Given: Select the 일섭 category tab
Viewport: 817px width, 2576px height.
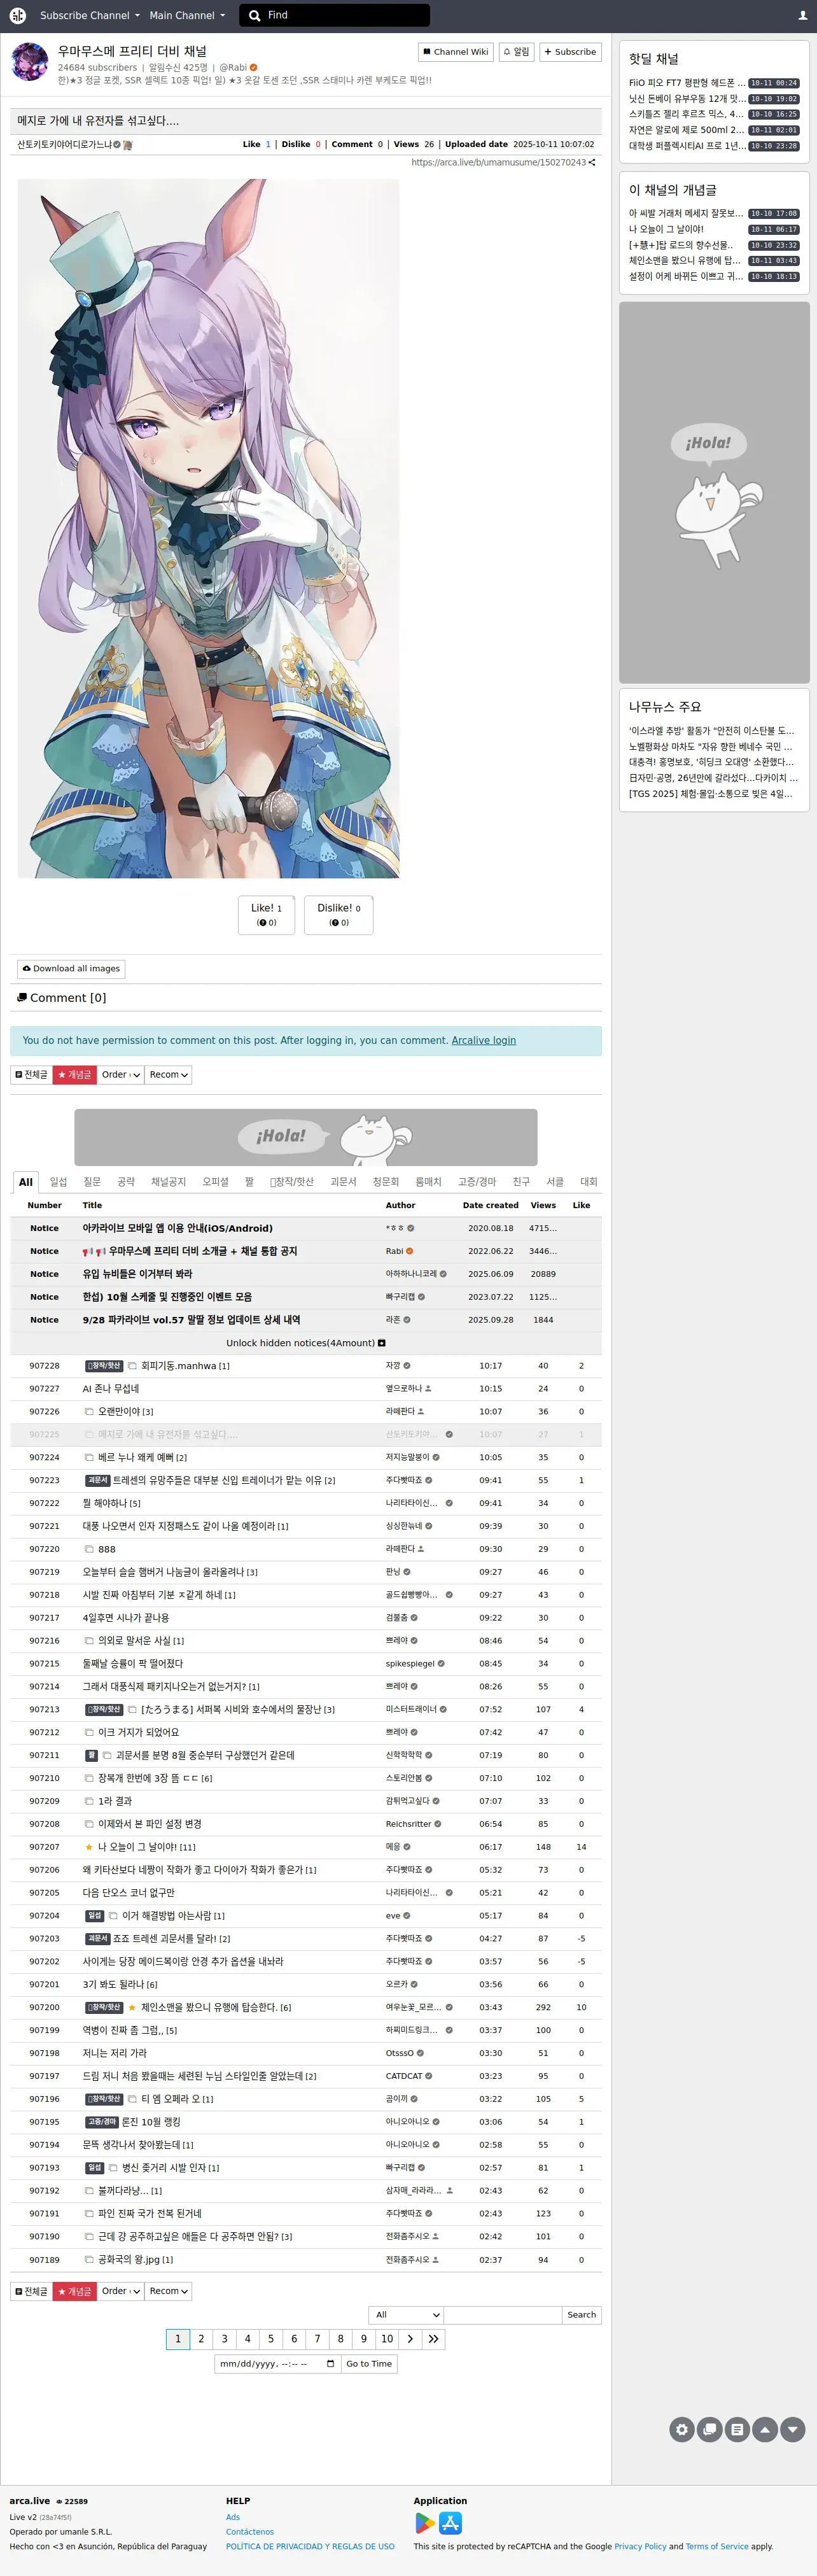Looking at the screenshot, I should [59, 1182].
